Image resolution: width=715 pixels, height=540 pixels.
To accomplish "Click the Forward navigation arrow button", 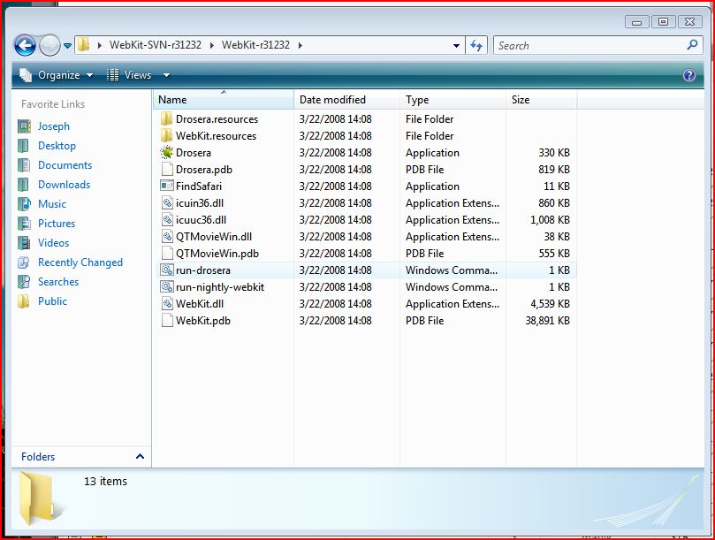I will (x=49, y=46).
